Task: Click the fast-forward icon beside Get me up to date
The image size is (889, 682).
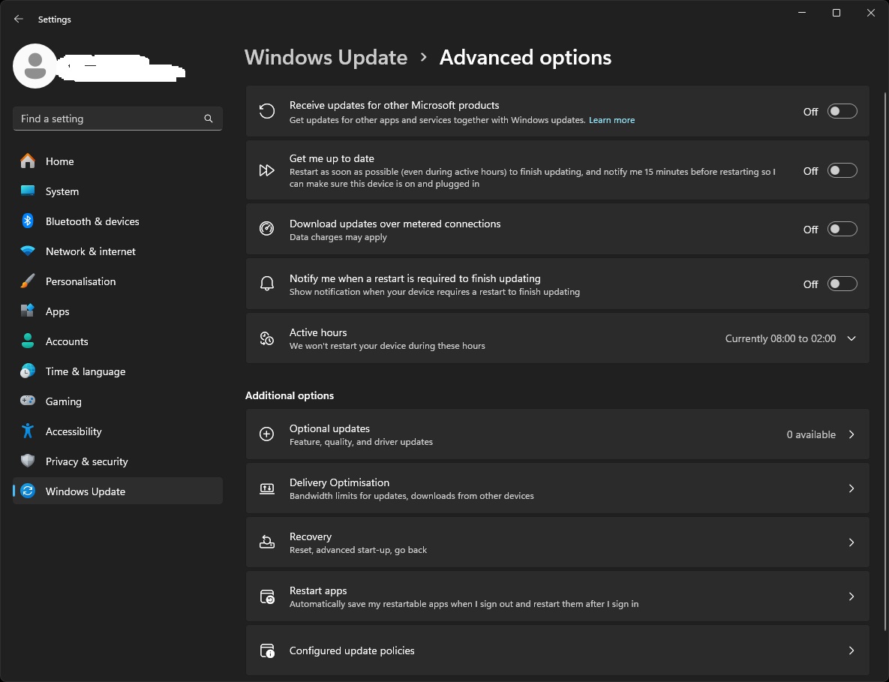Action: [x=267, y=170]
